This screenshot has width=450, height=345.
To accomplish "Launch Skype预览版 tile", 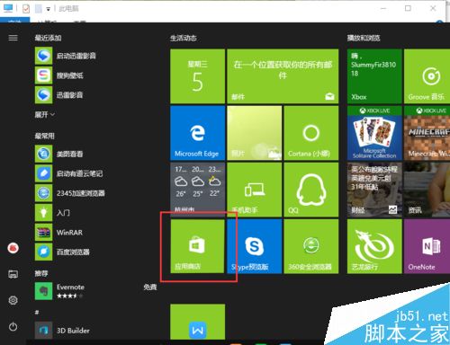I will point(255,246).
